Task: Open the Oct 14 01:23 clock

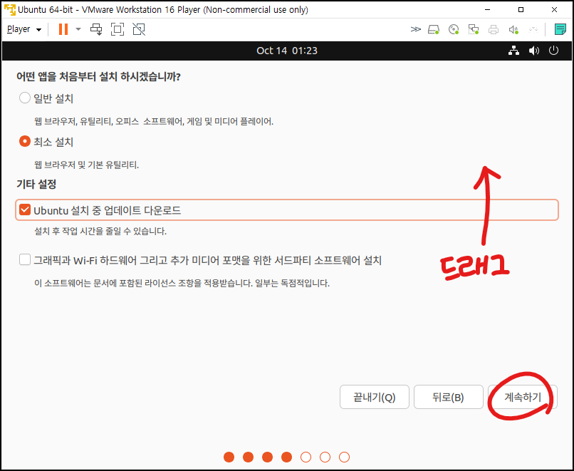Action: click(287, 51)
